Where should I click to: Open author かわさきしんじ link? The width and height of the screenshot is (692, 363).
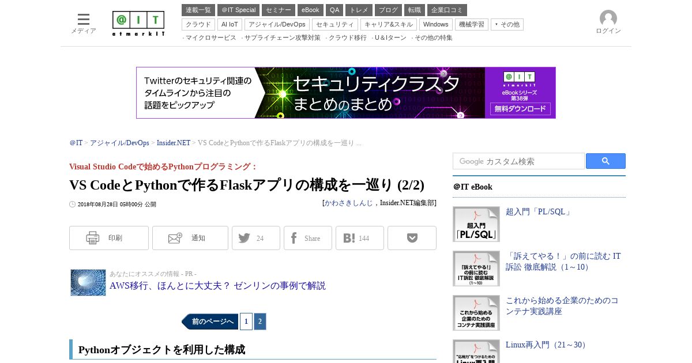click(349, 203)
